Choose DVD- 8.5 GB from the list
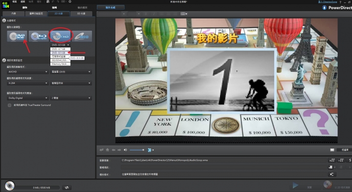This screenshot has width=352, height=192. [60, 53]
